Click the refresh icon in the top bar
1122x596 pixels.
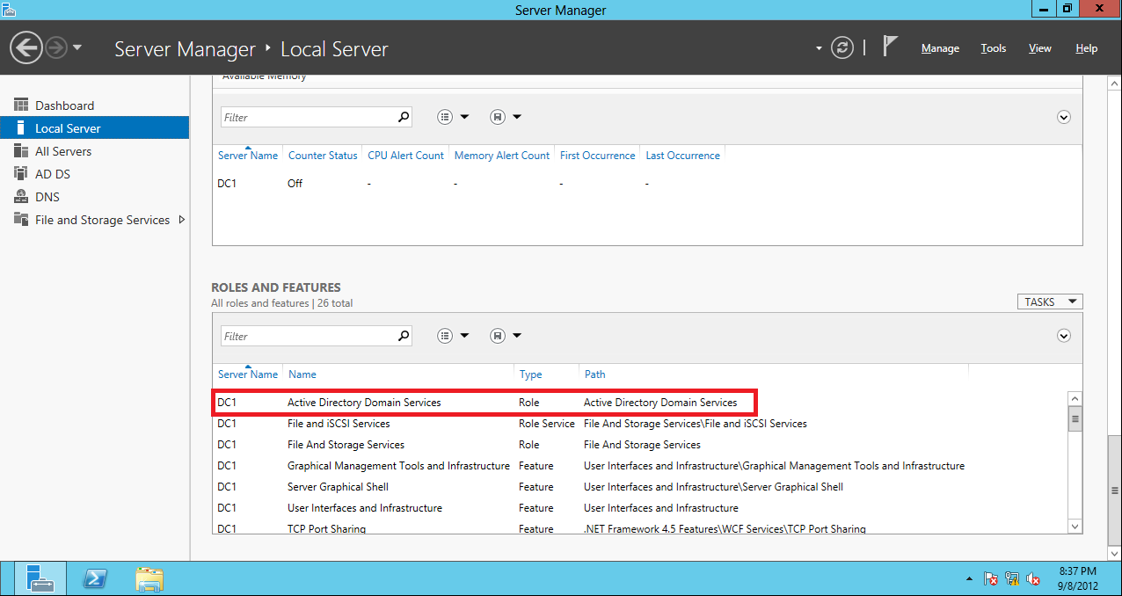[x=841, y=48]
